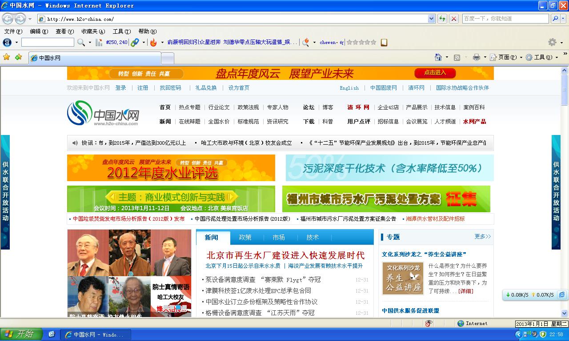This screenshot has width=569, height=341.
Task: Click the 登录 login link
Action: tap(121, 88)
